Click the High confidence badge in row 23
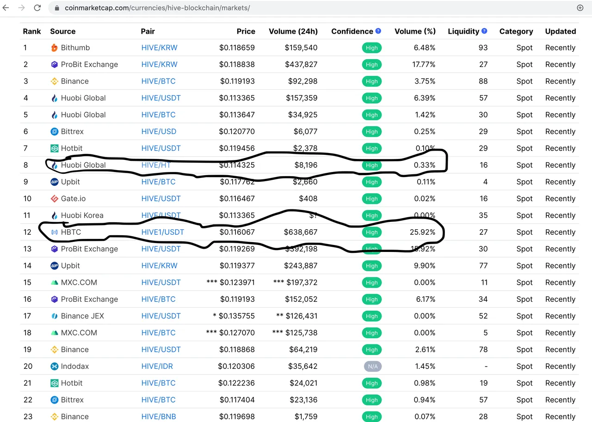The width and height of the screenshot is (592, 422). [x=372, y=416]
